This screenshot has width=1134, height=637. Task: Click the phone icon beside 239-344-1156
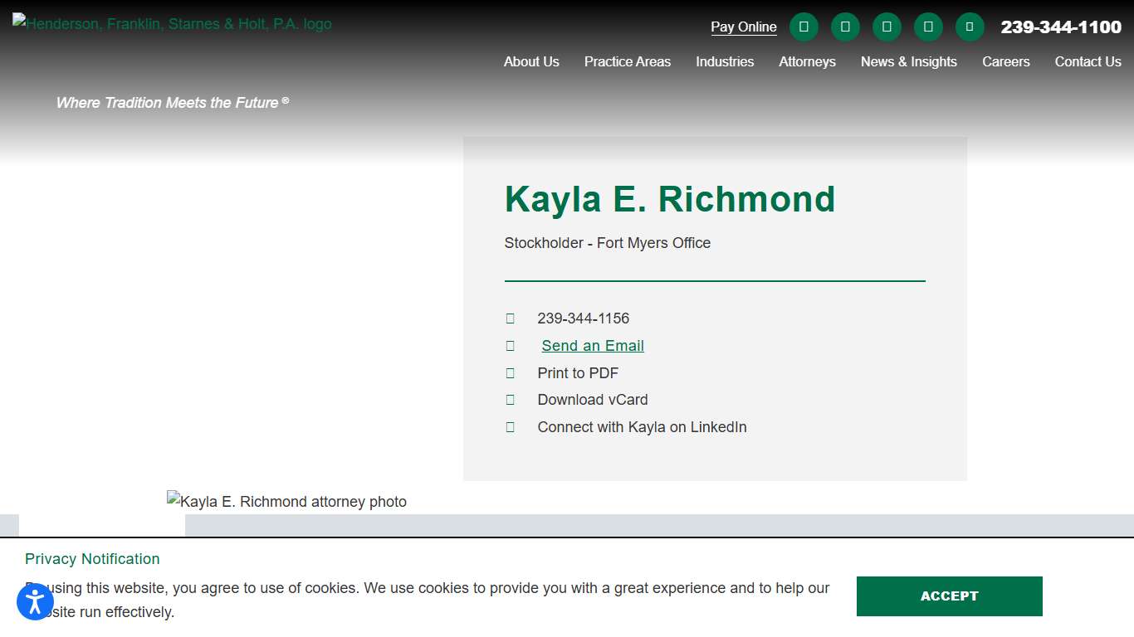click(x=510, y=318)
